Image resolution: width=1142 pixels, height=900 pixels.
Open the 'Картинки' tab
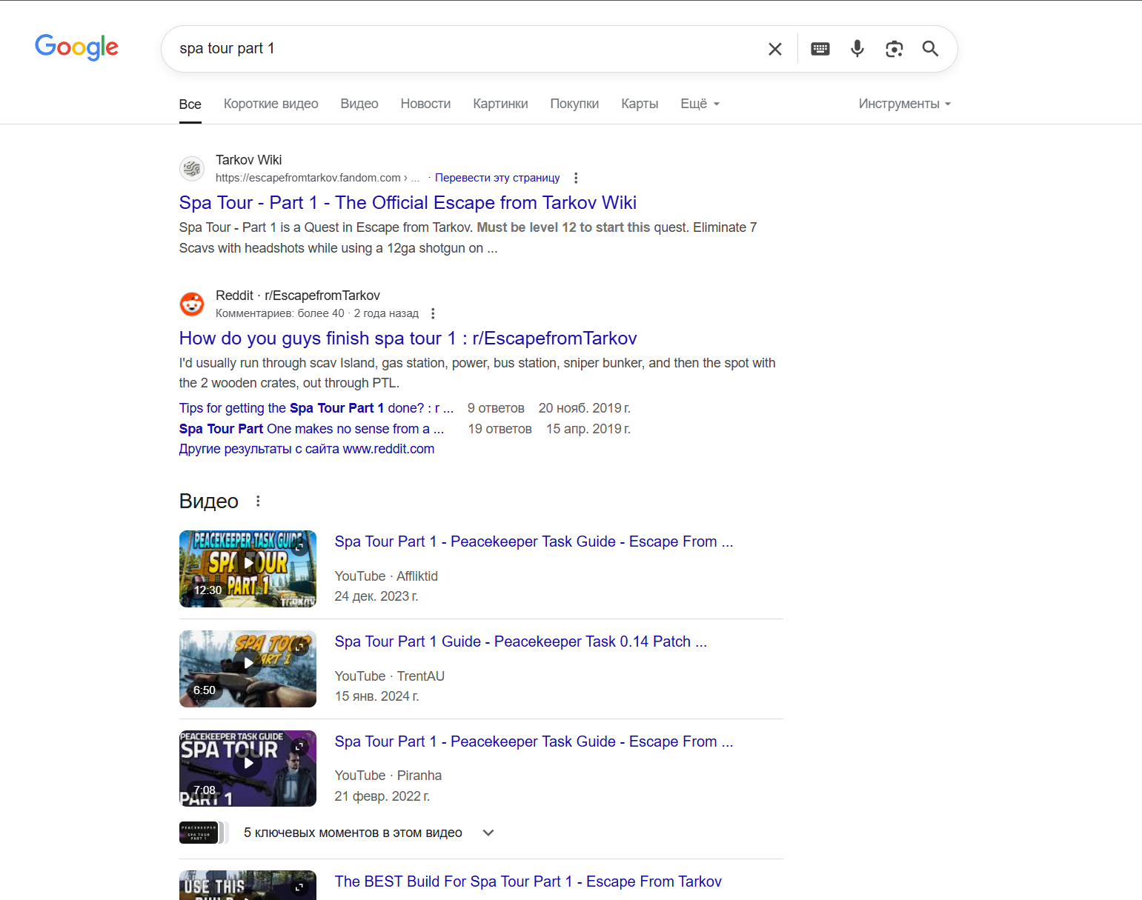(501, 104)
